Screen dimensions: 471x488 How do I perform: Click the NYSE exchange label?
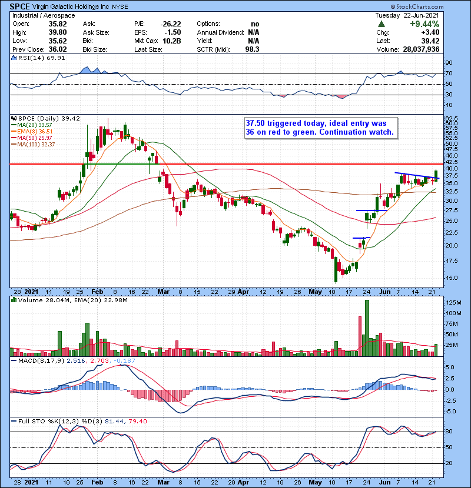pyautogui.click(x=120, y=6)
